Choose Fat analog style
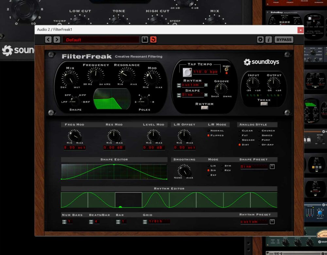 coord(243,135)
